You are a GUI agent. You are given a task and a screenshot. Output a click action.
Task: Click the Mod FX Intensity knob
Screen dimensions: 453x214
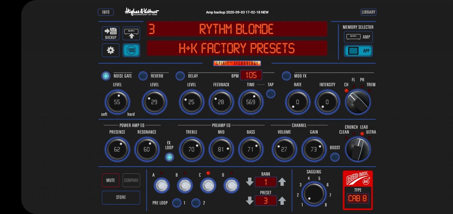[327, 102]
